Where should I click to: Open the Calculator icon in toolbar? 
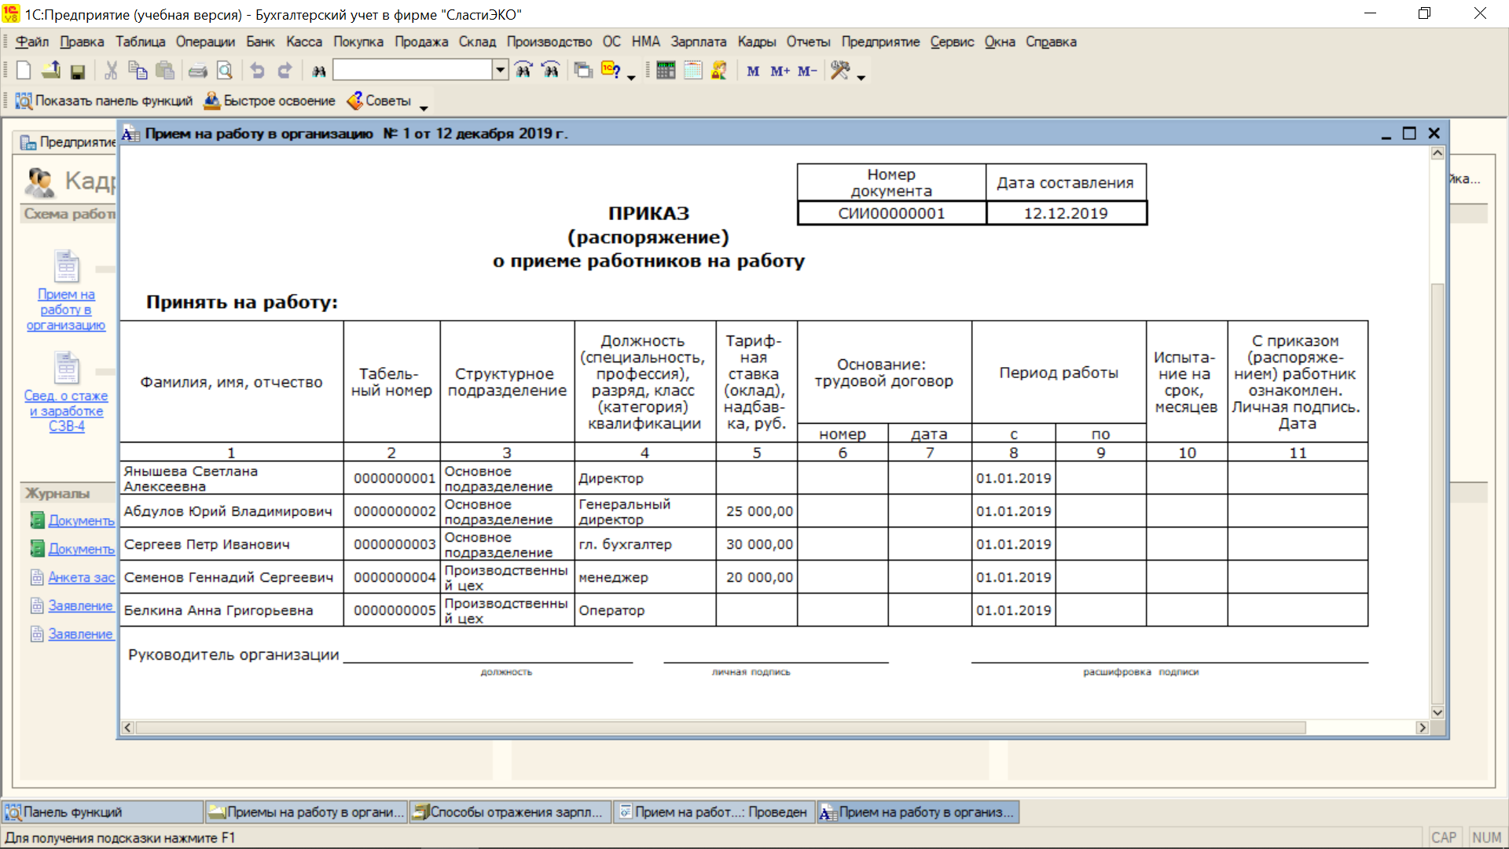pyautogui.click(x=666, y=71)
